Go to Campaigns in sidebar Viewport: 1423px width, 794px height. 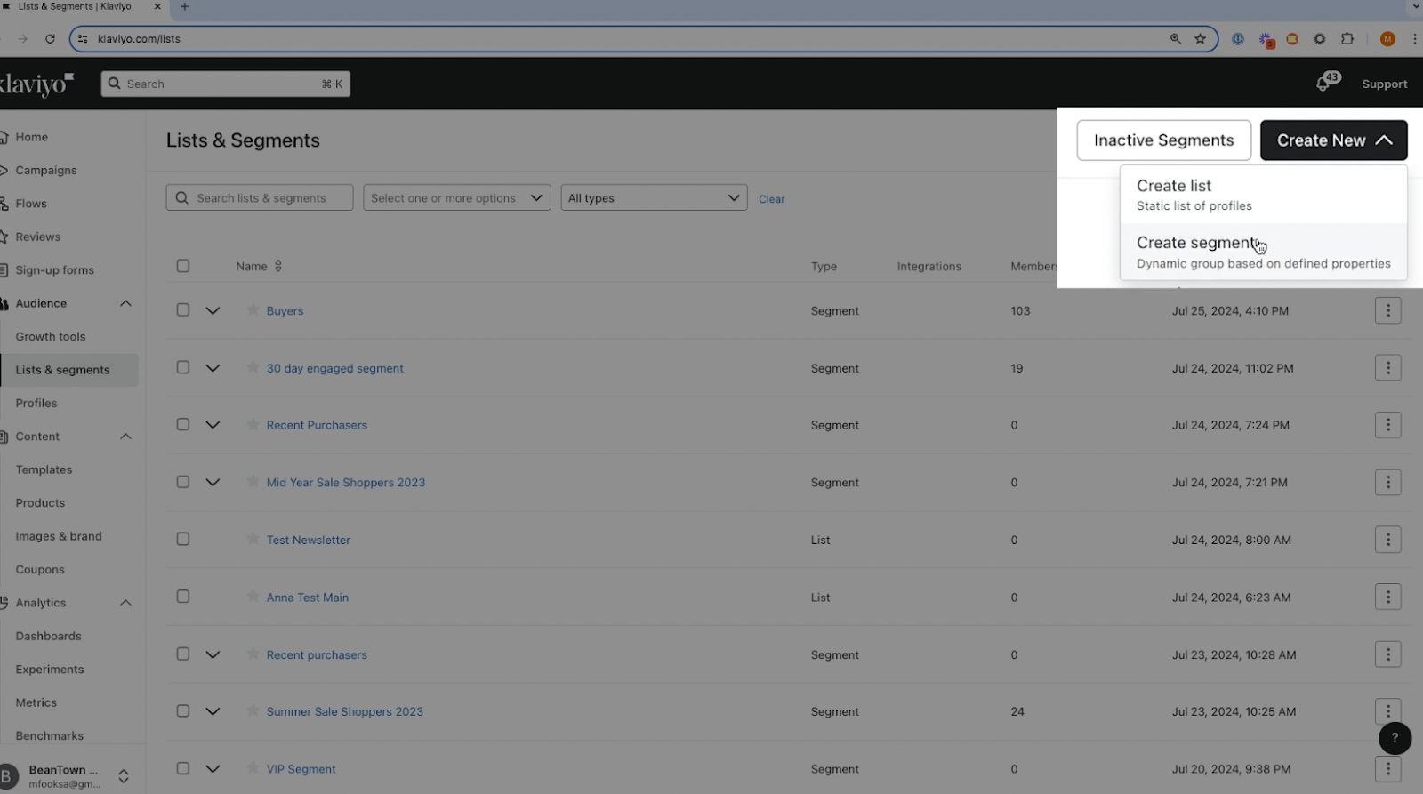(46, 170)
